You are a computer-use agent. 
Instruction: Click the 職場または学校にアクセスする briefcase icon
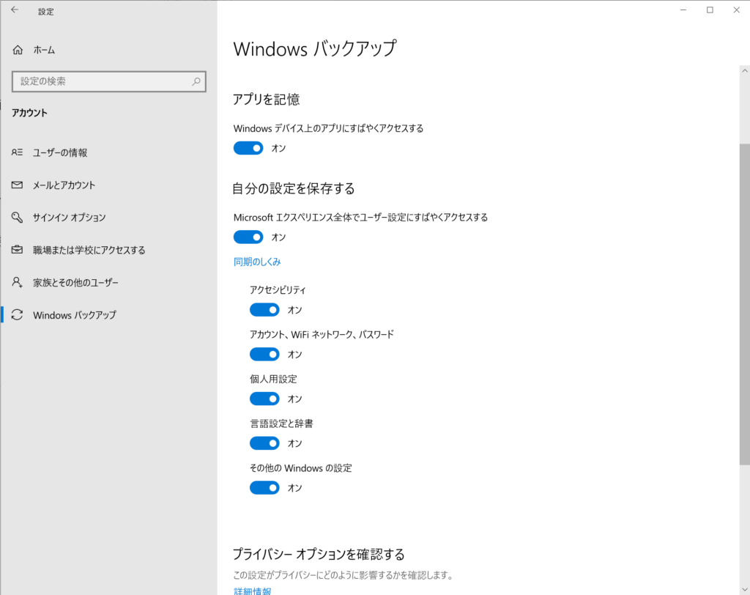tap(18, 250)
